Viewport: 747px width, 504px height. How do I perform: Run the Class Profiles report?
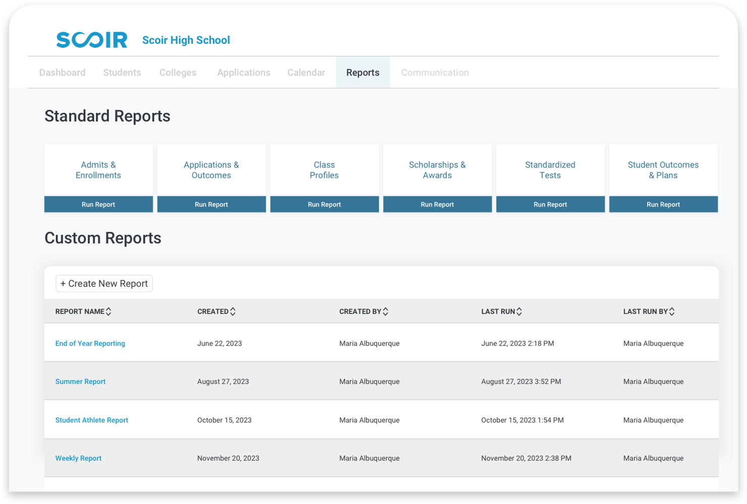[324, 204]
